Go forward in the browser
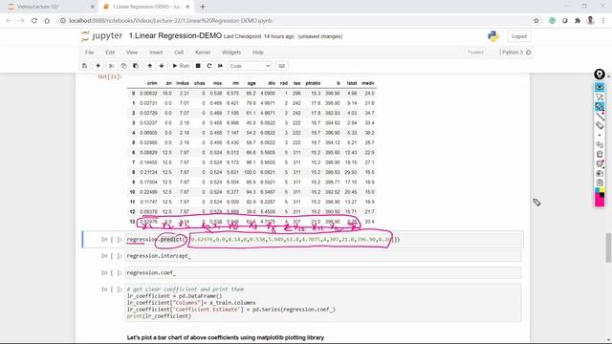Viewport: 612px width, 344px height. [21, 21]
